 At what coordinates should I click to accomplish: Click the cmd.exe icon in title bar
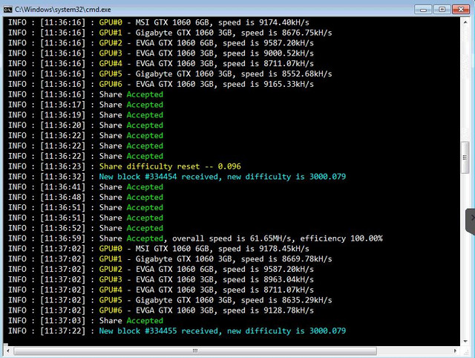pos(7,10)
